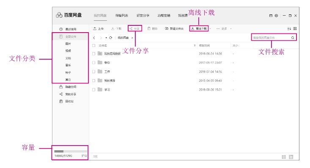Screen dimensions: 310x168
Task: Click date 2017-05-17 23:07 of 备份
Action: coord(210,63)
